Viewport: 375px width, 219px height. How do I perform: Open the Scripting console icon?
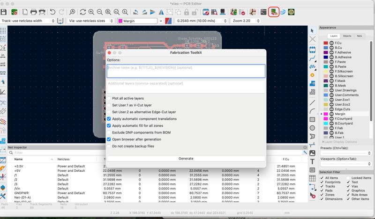(263, 12)
